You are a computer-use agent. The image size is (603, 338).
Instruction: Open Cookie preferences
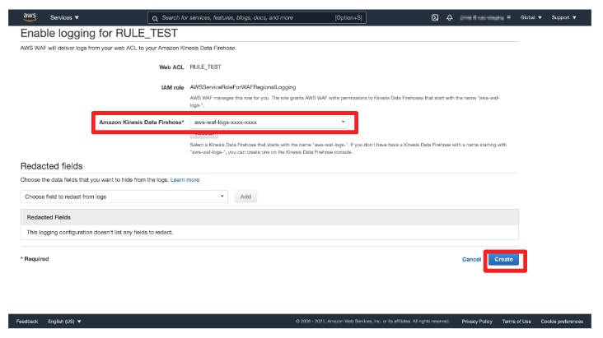pos(562,321)
